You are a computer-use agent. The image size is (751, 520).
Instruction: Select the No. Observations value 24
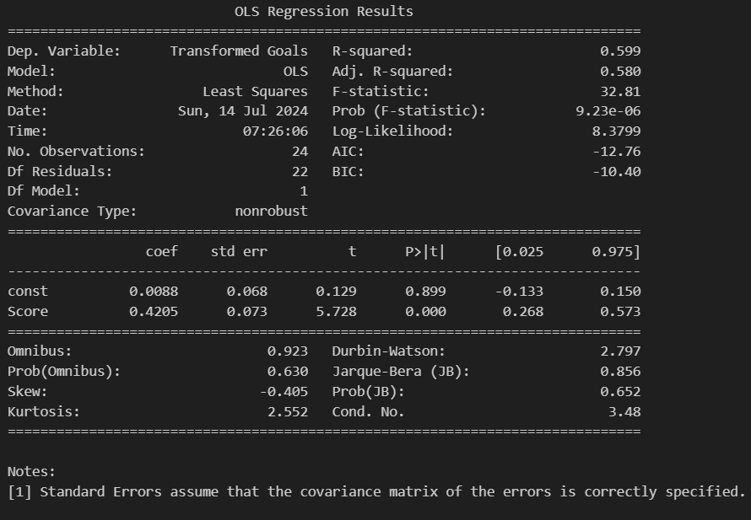pos(300,152)
